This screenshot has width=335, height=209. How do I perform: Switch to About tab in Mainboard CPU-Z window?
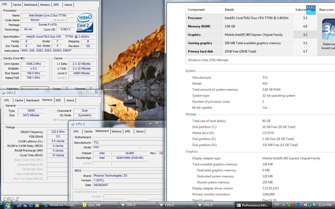point(140,131)
